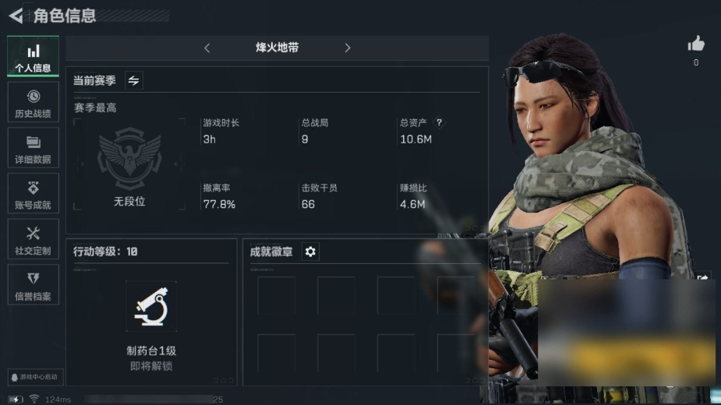Open 详细数据 detailed statistics
The image size is (721, 405).
[x=33, y=148]
